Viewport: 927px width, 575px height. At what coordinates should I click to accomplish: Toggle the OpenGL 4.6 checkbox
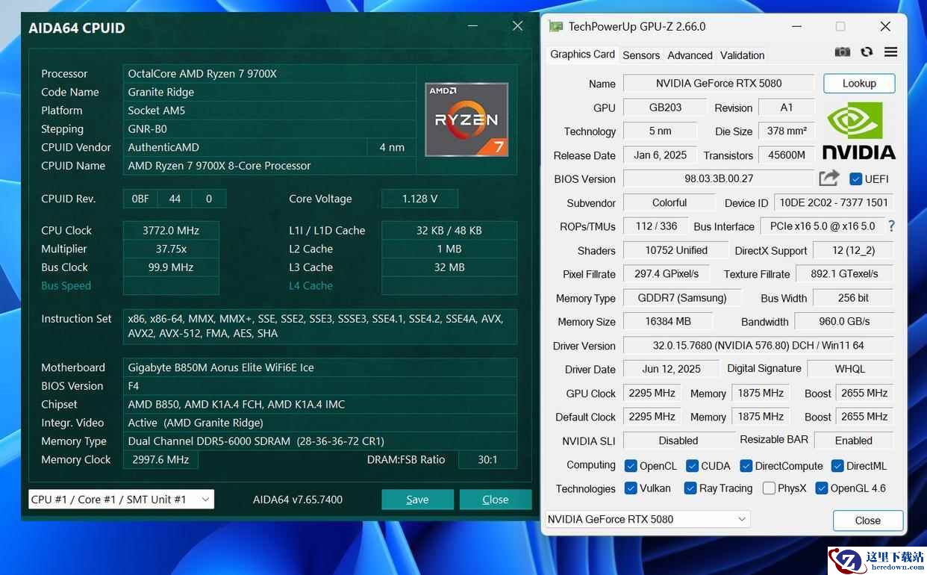[822, 488]
